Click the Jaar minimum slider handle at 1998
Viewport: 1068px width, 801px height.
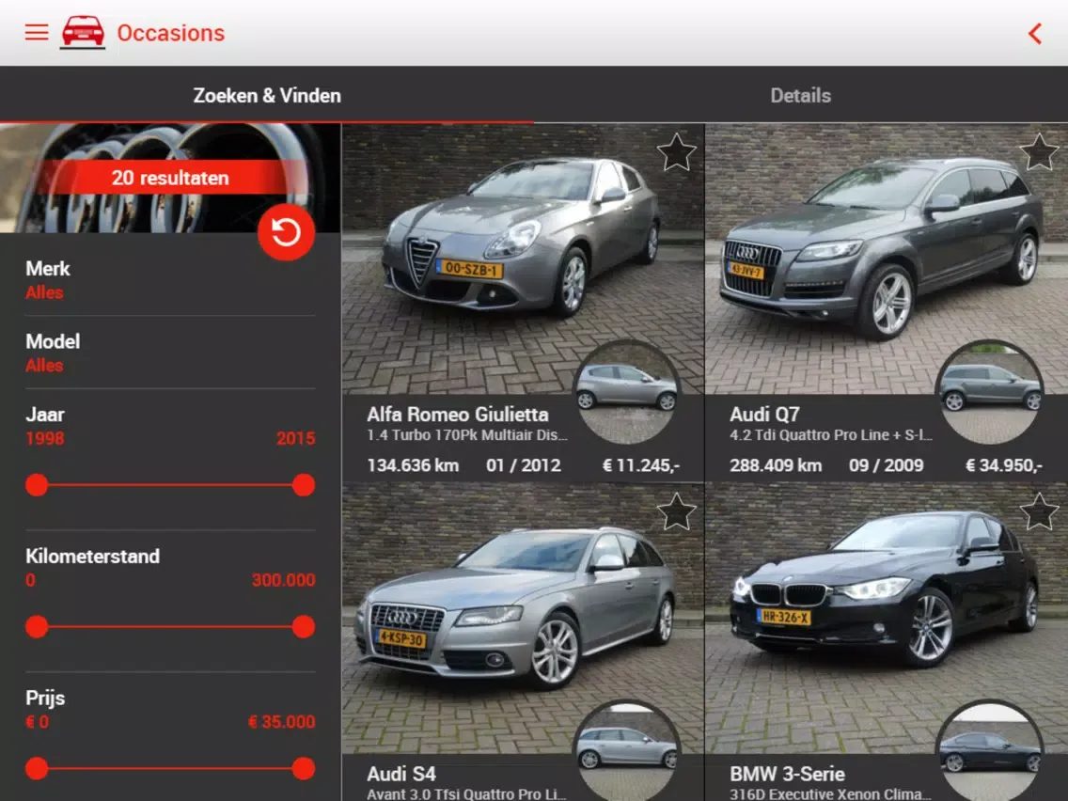coord(37,485)
